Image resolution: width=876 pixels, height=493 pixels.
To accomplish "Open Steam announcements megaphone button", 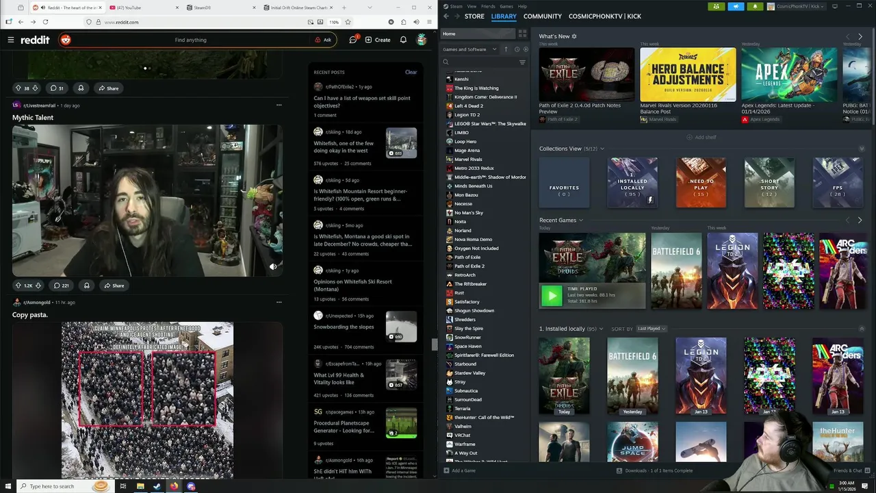I will click(x=736, y=6).
